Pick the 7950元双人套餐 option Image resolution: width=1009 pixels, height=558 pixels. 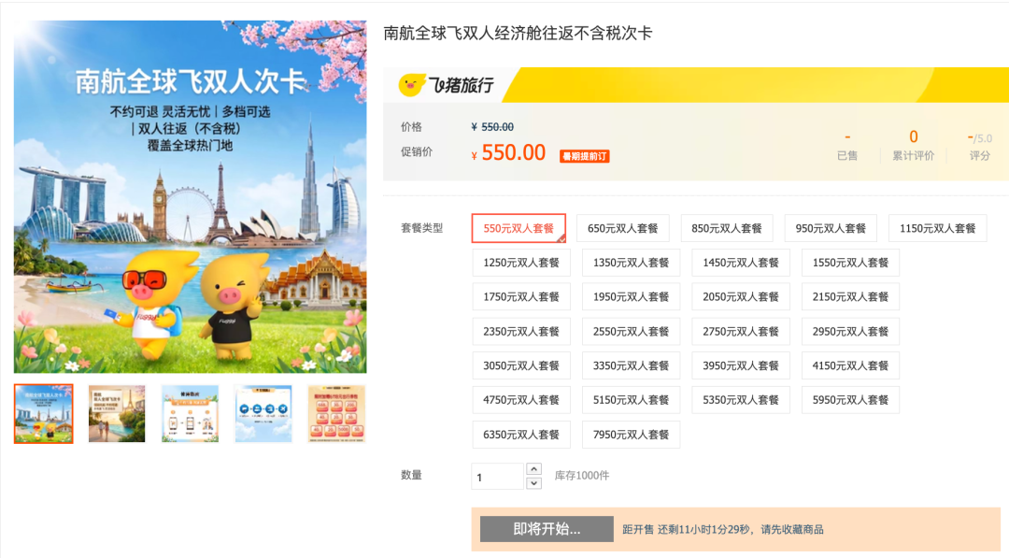[632, 435]
